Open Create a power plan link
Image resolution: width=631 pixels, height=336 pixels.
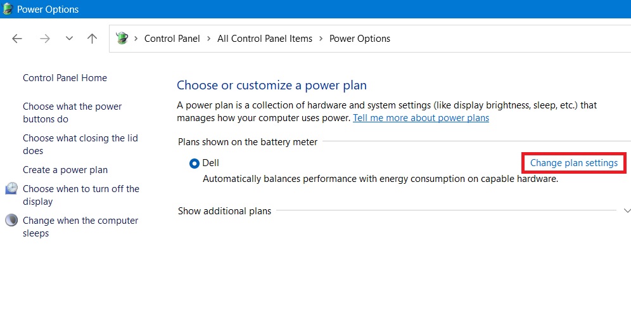[65, 170]
